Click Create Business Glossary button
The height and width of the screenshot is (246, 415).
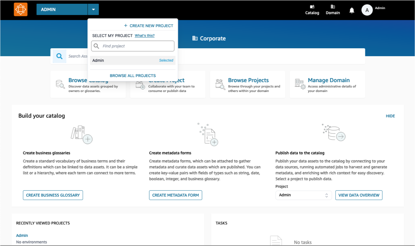coord(53,195)
